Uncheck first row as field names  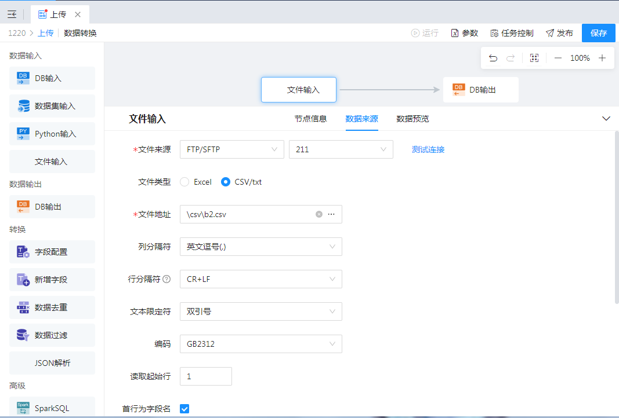[184, 409]
